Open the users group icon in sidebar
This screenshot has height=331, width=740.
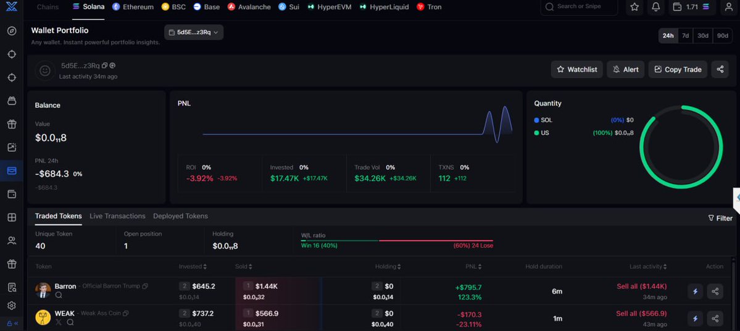[x=12, y=240]
